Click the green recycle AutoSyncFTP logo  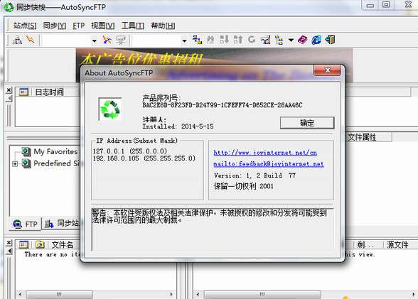(x=110, y=109)
